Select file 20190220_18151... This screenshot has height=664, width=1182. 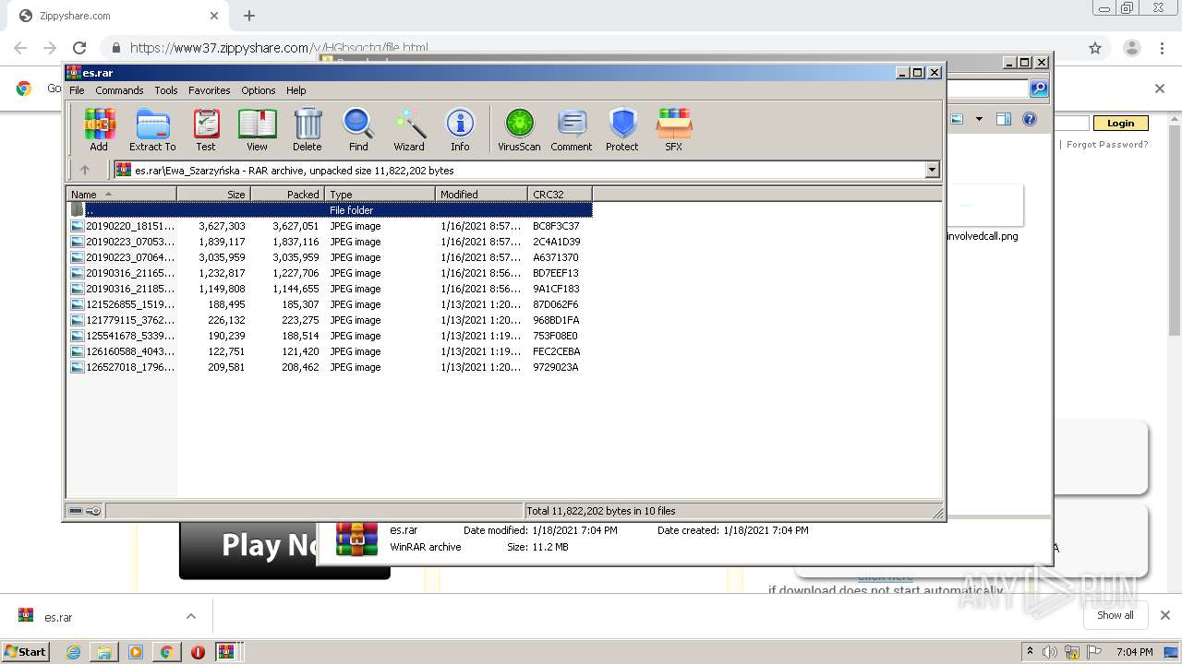pos(330,226)
